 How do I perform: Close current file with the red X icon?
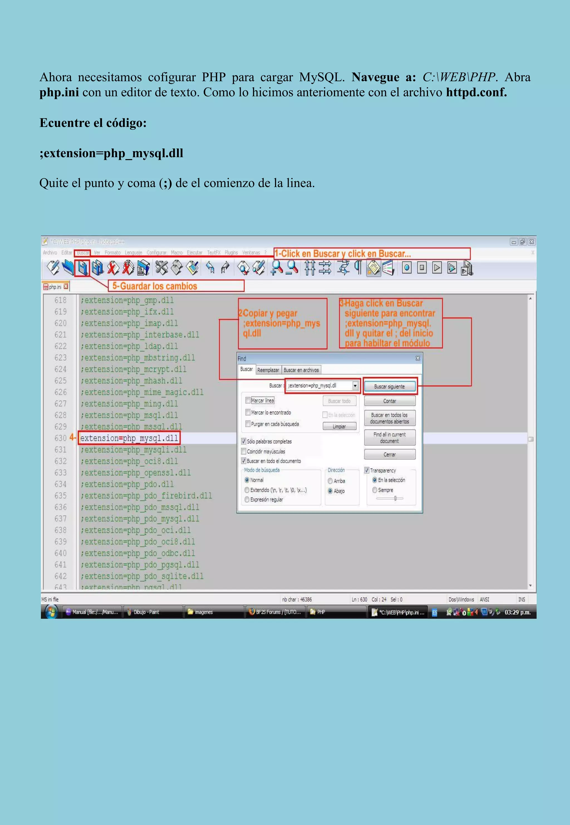(113, 268)
